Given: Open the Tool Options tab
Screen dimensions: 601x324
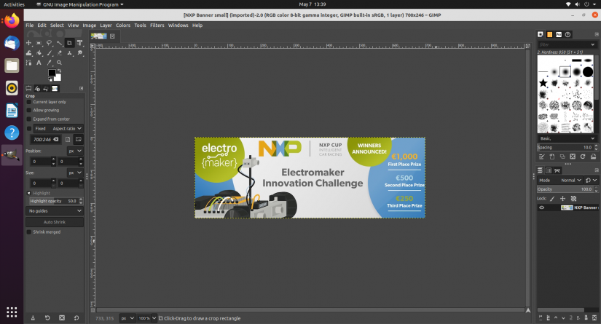Looking at the screenshot, I should 28,89.
